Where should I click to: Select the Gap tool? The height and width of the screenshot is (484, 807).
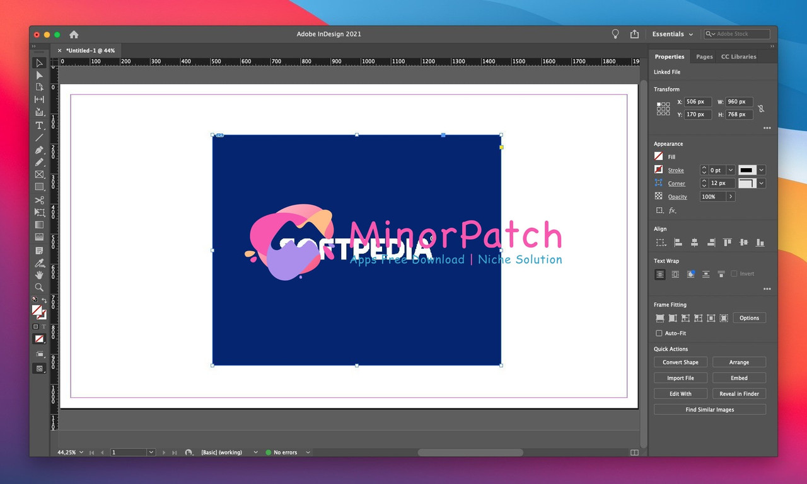click(39, 99)
